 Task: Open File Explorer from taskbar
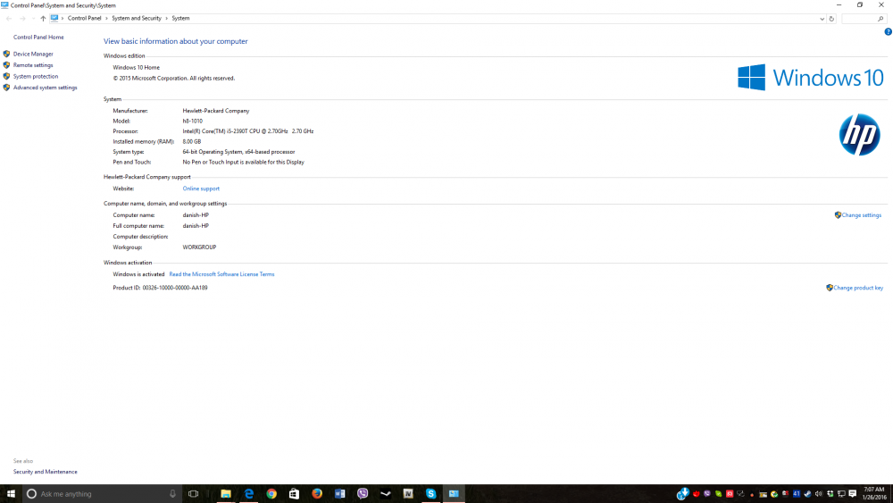click(226, 494)
